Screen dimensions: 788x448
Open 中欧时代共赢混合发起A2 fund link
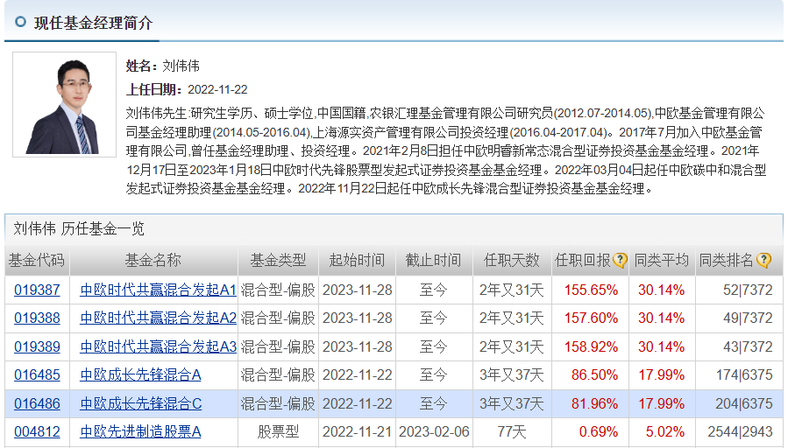158,318
